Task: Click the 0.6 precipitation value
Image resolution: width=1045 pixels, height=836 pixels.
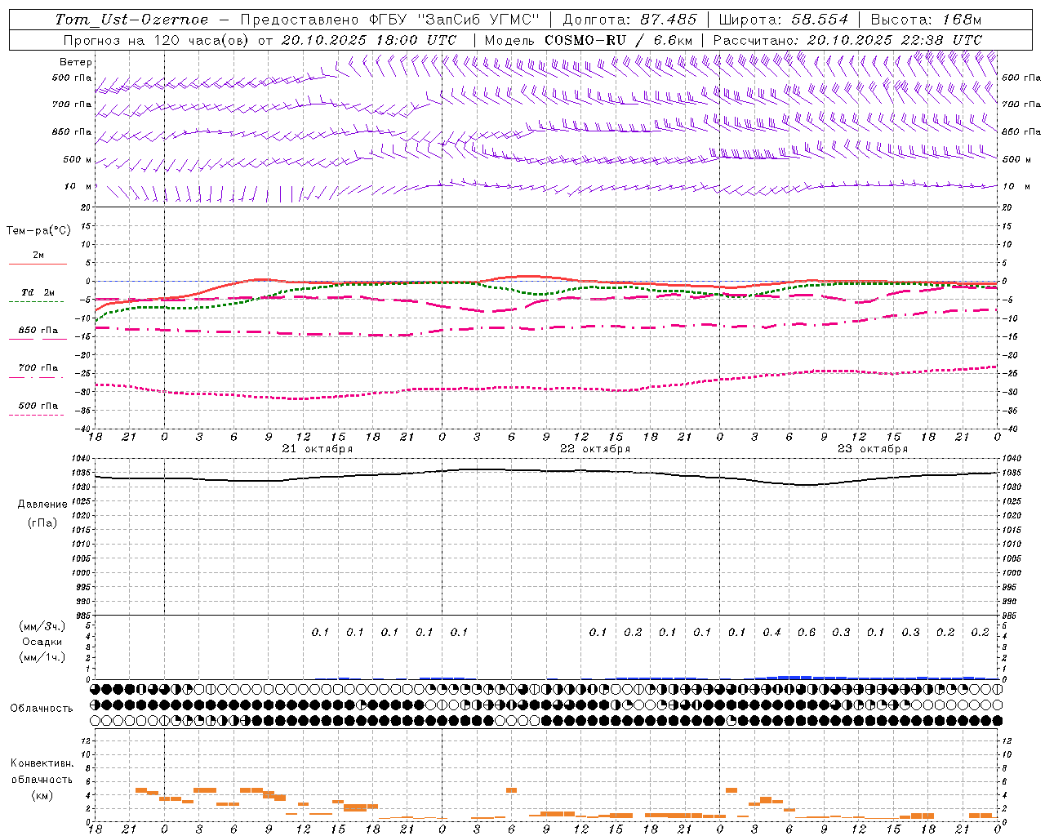Action: [x=807, y=632]
